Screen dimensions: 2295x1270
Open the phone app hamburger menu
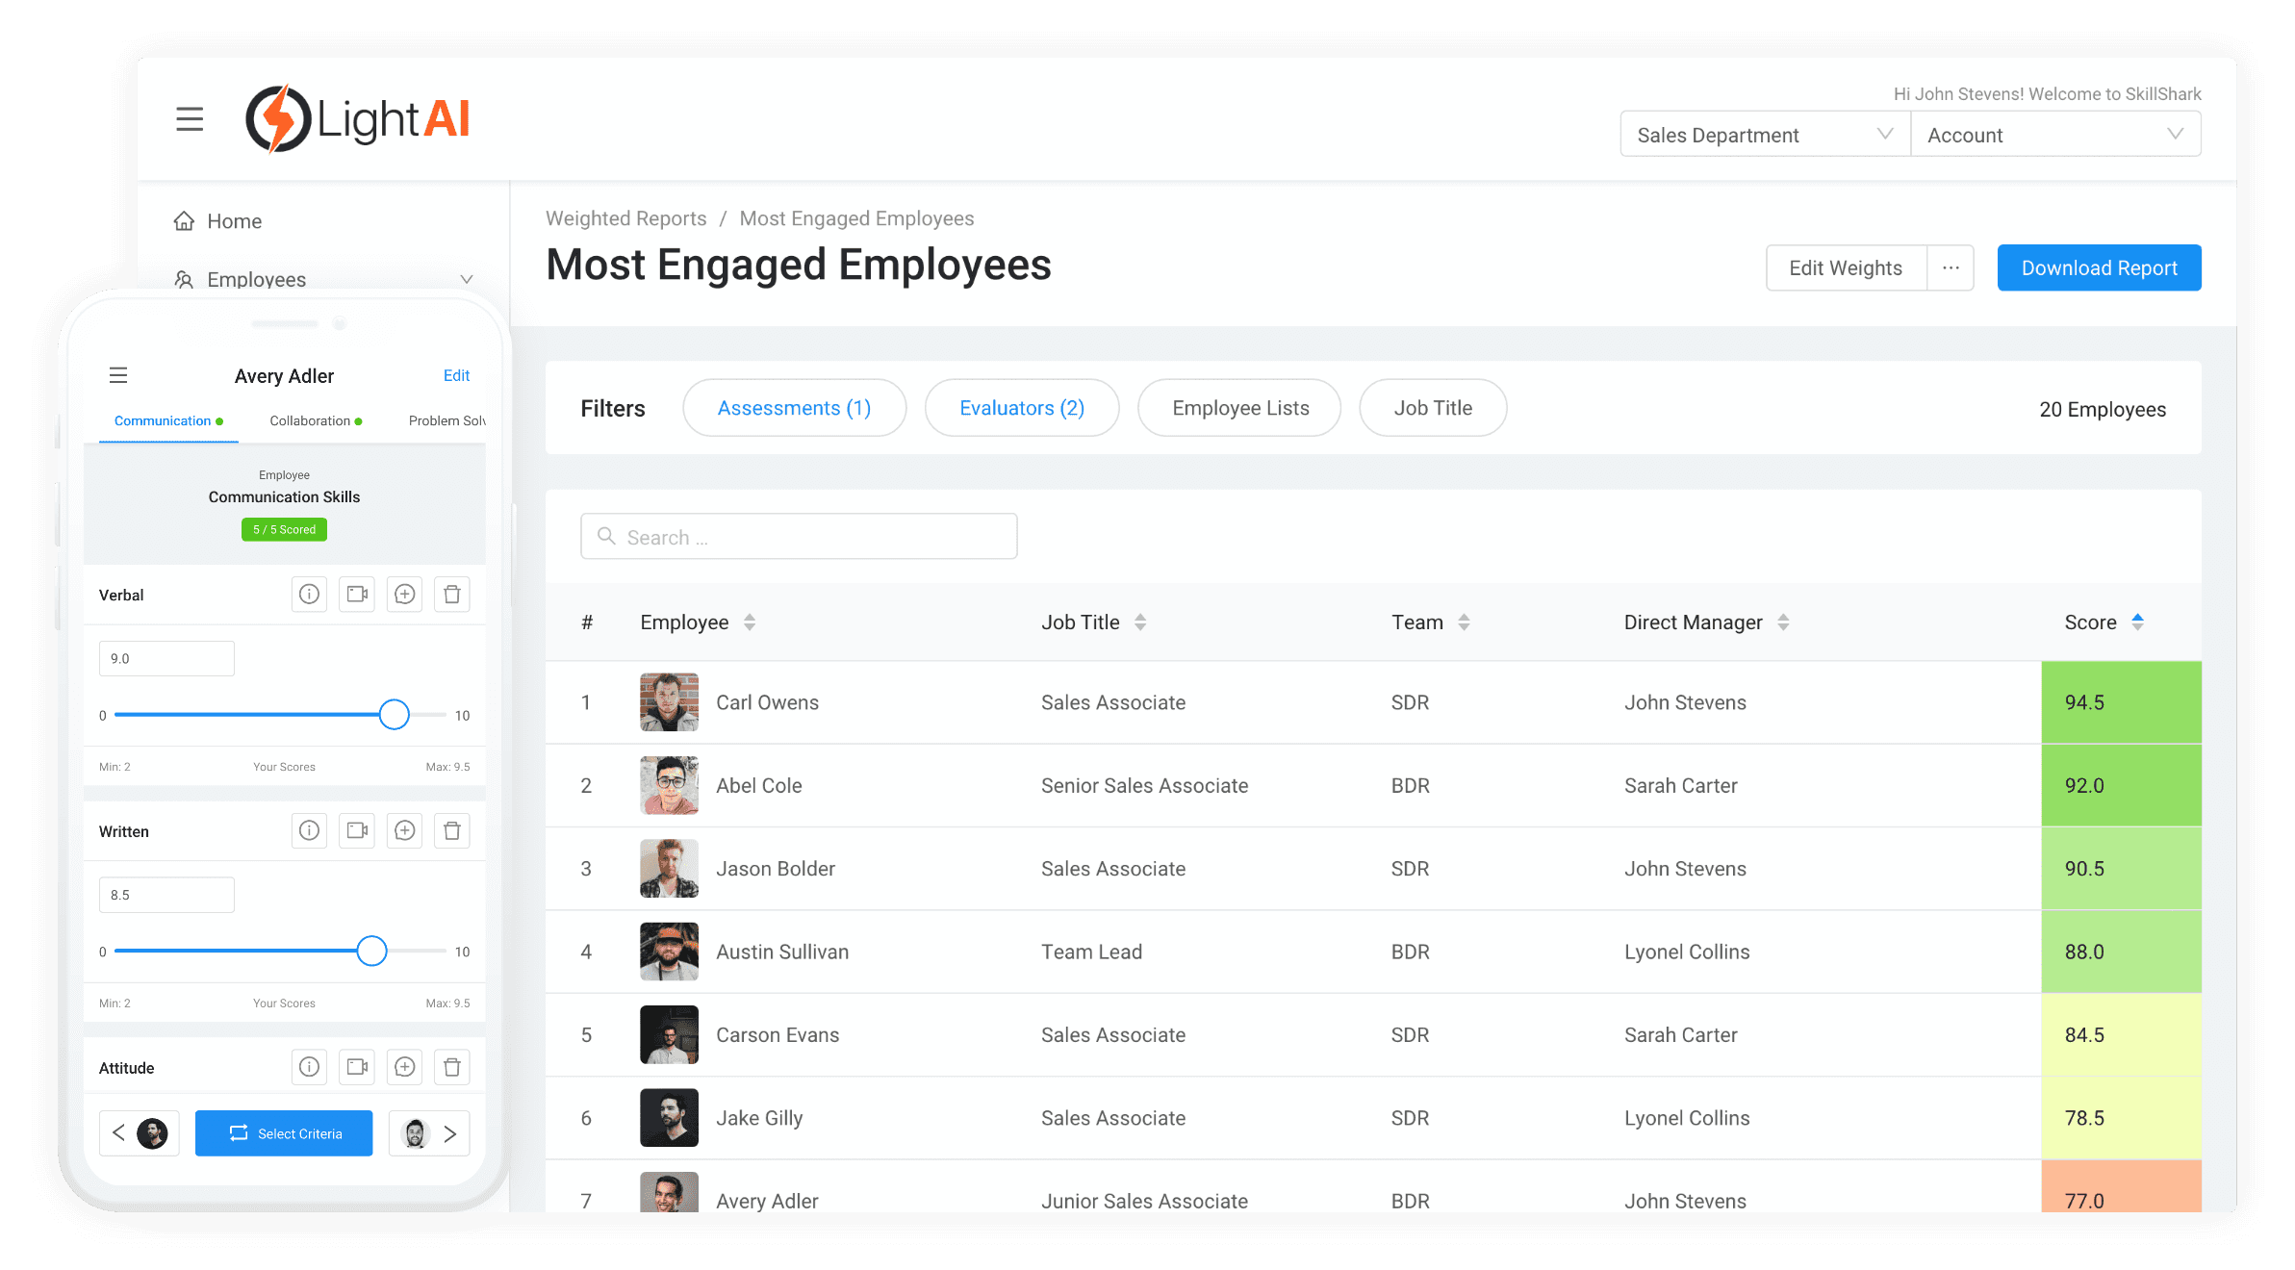118,375
